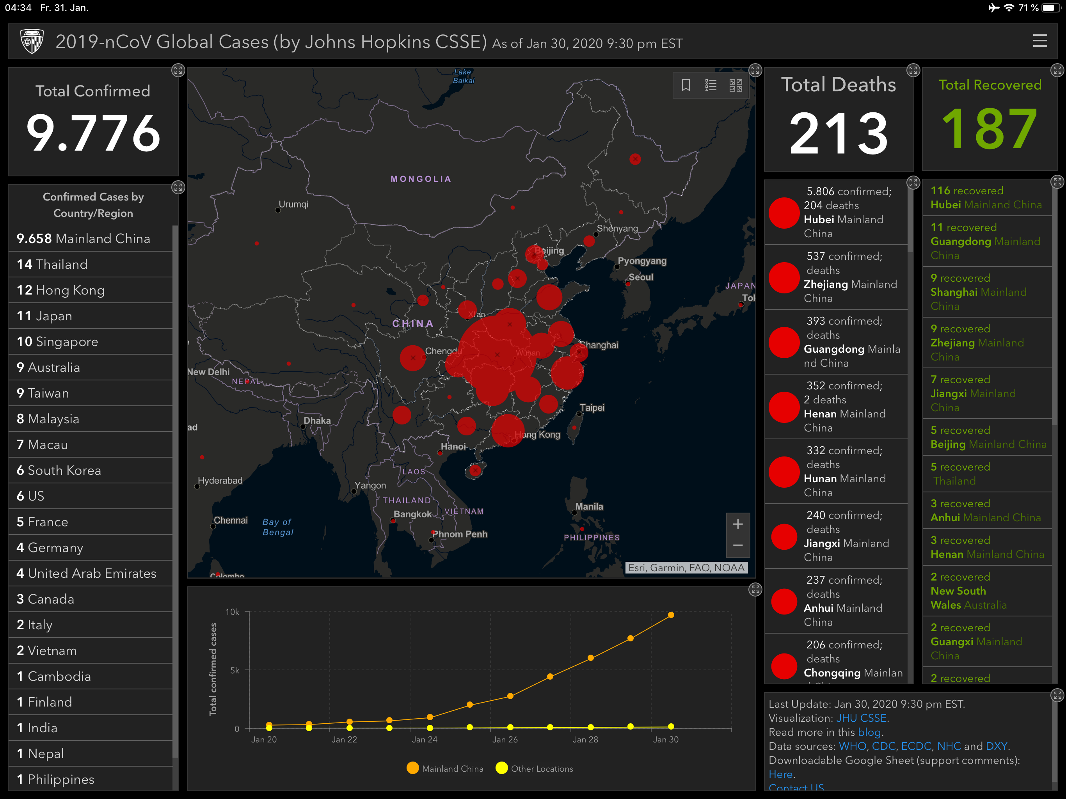Maximize the Total Deaths panel

(913, 70)
